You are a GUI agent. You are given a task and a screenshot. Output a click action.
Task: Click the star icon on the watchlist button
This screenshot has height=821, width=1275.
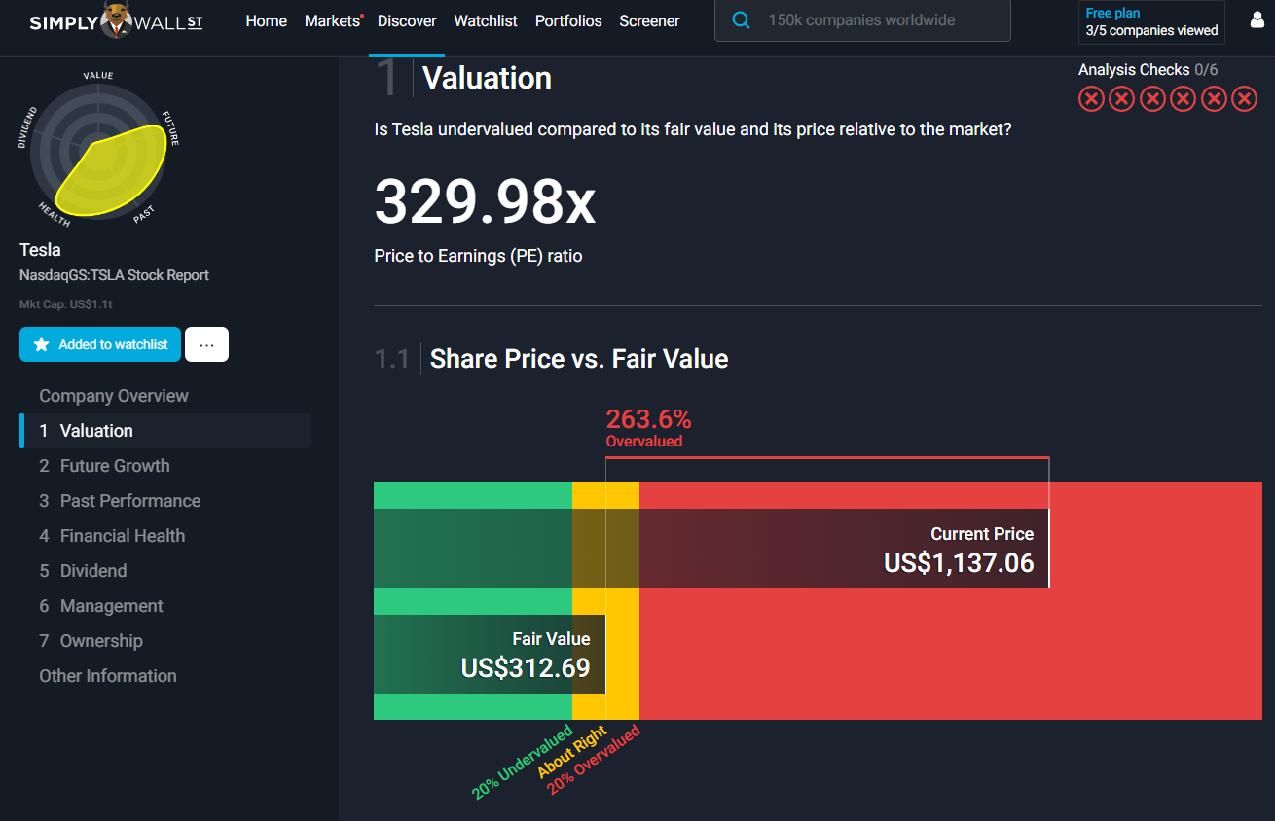pyautogui.click(x=41, y=344)
